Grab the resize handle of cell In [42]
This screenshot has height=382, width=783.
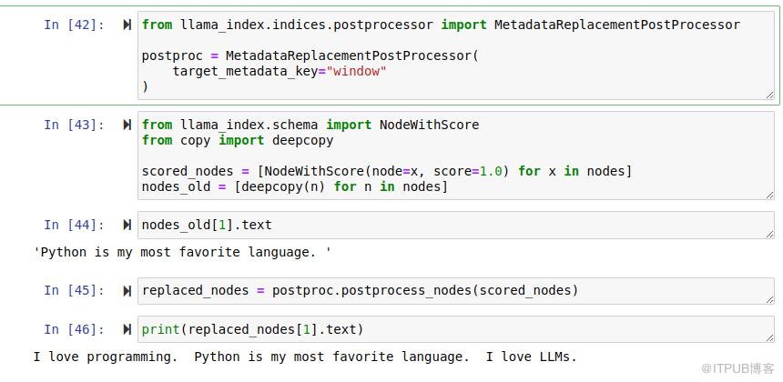(769, 94)
